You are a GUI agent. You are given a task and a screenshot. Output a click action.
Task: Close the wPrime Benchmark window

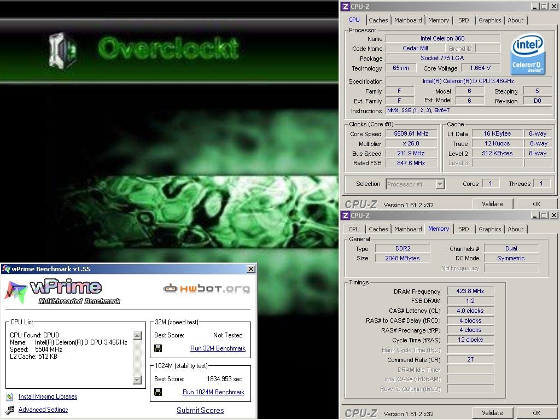click(x=251, y=269)
